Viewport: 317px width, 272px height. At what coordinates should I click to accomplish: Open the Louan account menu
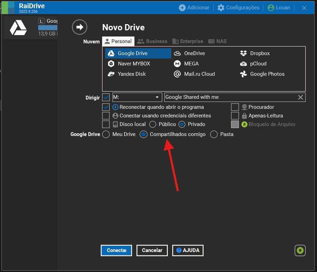pyautogui.click(x=279, y=8)
